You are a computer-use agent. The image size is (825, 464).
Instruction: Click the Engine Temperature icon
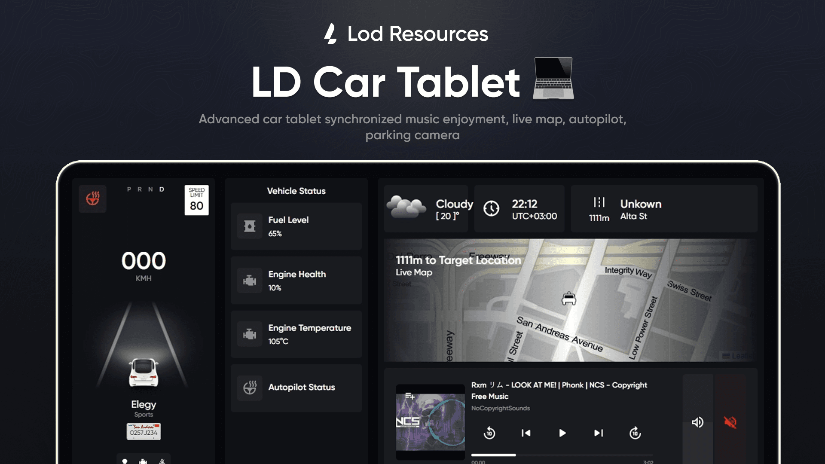click(x=250, y=334)
